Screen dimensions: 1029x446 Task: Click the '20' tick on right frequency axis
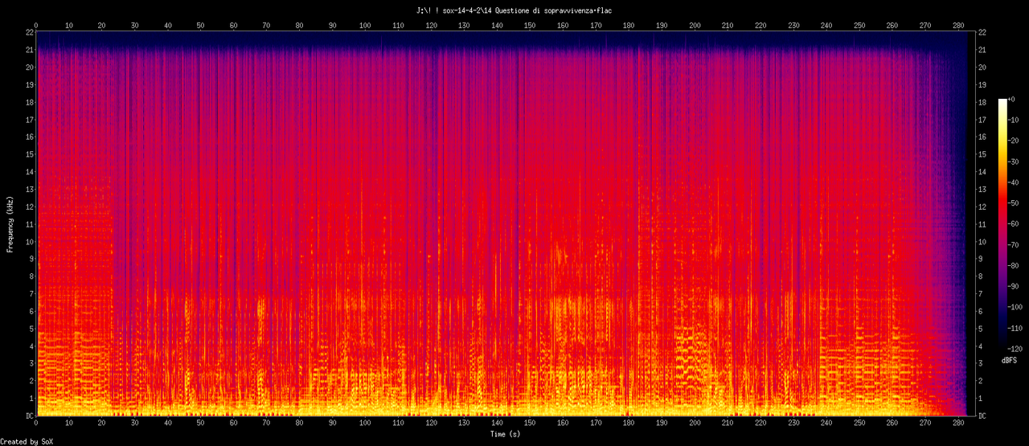point(982,67)
